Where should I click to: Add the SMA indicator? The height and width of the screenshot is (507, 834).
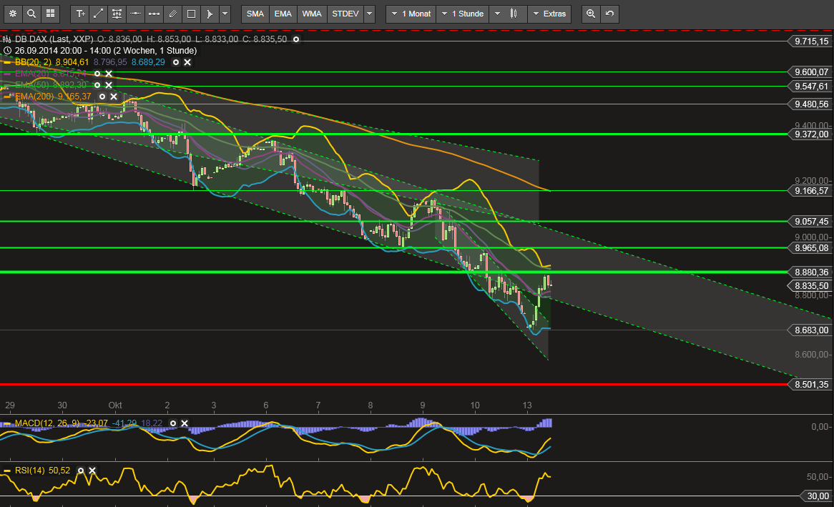click(255, 14)
